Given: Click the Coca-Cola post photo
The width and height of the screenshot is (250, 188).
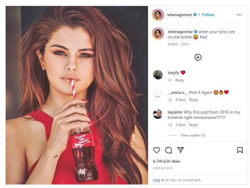Looking at the screenshot, I should [x=77, y=95].
